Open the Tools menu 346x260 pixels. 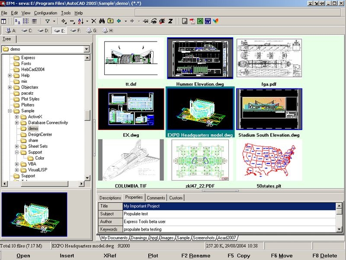pyautogui.click(x=66, y=13)
